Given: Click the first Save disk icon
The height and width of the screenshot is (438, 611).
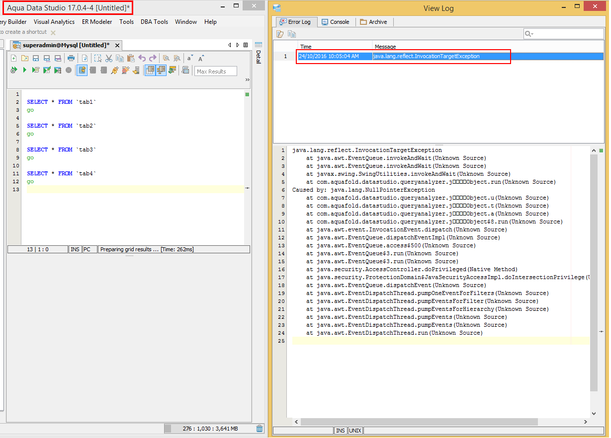Looking at the screenshot, I should click(36, 58).
